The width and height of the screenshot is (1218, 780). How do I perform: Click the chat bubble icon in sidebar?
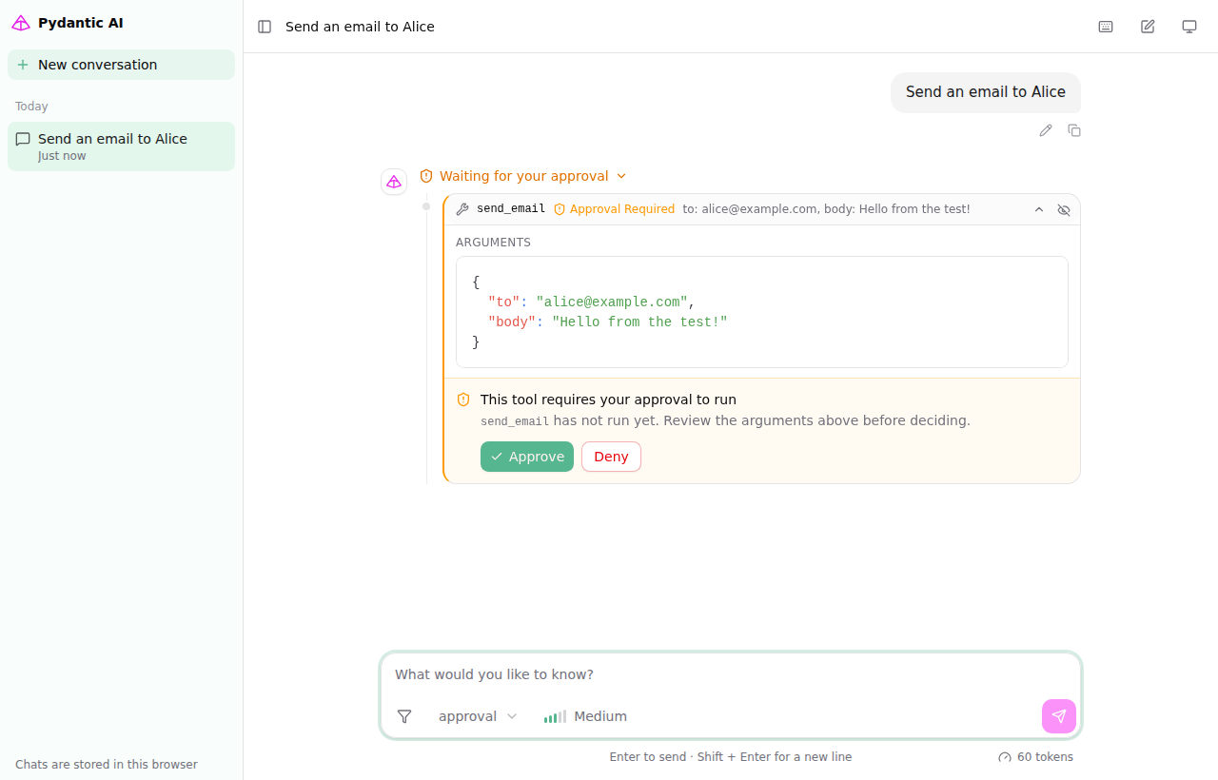click(x=23, y=139)
